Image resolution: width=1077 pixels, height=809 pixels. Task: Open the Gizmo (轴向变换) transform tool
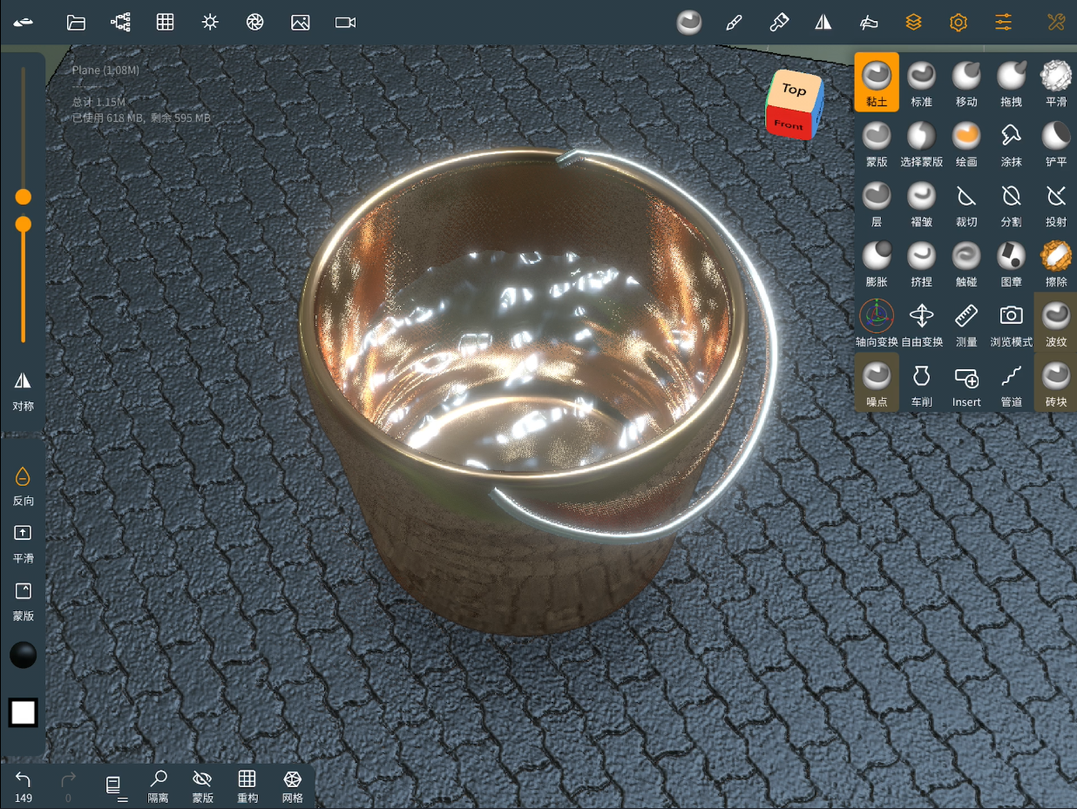(876, 321)
